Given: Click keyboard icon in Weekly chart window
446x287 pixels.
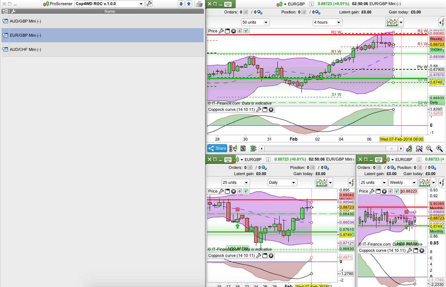Looking at the screenshot, I should click(x=379, y=159).
